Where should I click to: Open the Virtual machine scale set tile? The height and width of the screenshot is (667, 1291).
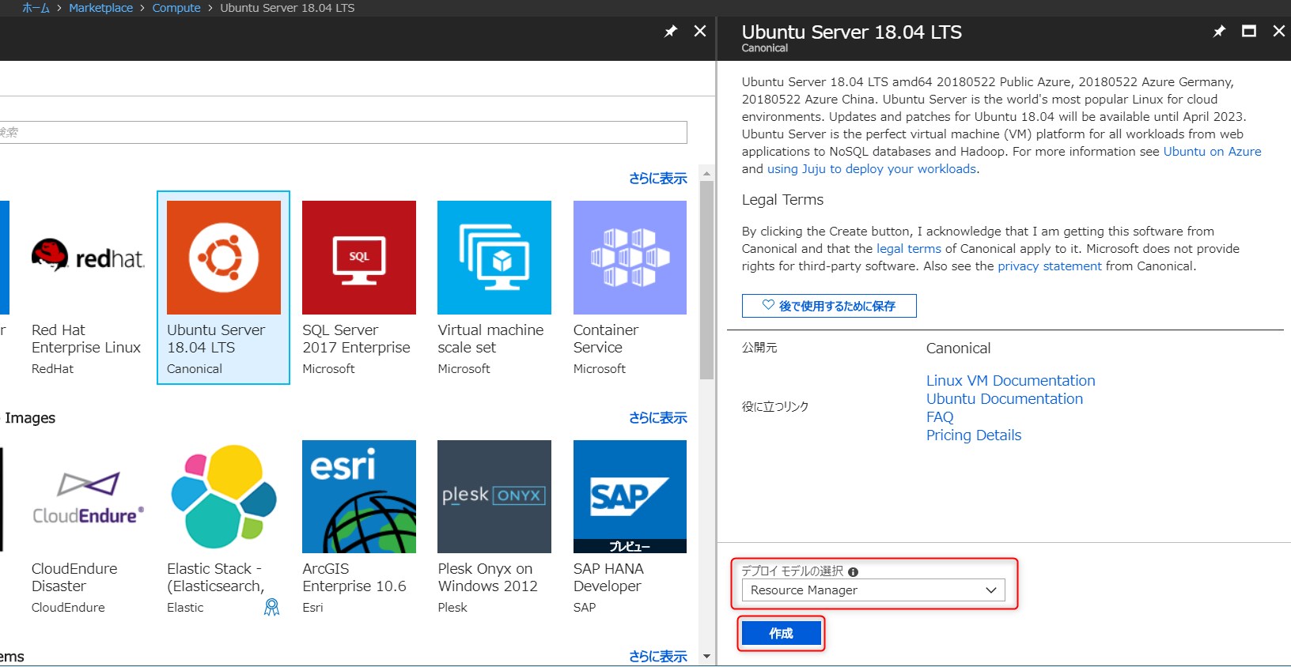tap(494, 258)
